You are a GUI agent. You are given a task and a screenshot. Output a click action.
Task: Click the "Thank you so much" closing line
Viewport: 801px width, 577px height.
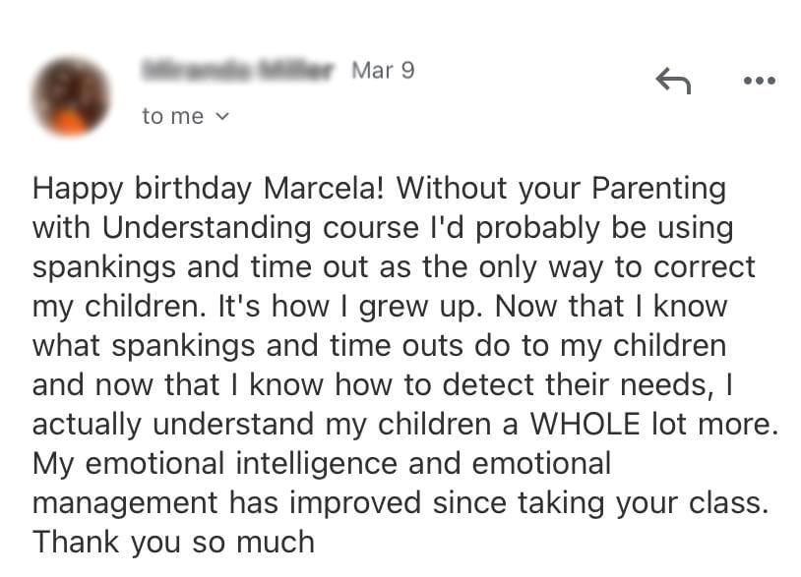pos(173,541)
